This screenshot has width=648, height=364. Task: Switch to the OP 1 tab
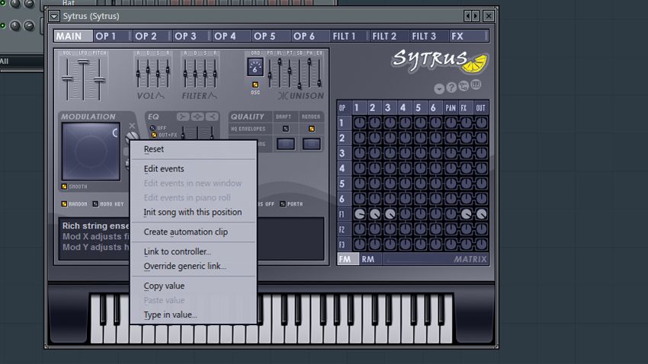click(112, 37)
